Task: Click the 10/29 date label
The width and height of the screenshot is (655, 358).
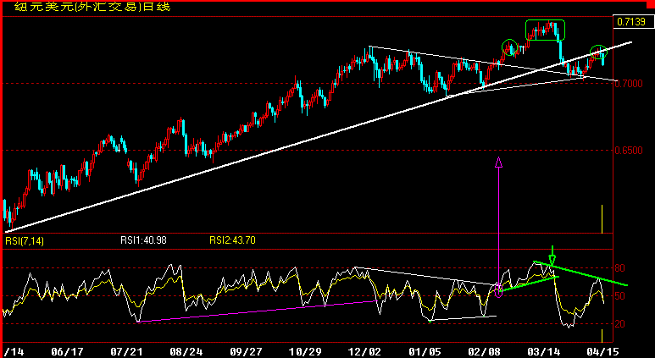Action: pyautogui.click(x=306, y=352)
